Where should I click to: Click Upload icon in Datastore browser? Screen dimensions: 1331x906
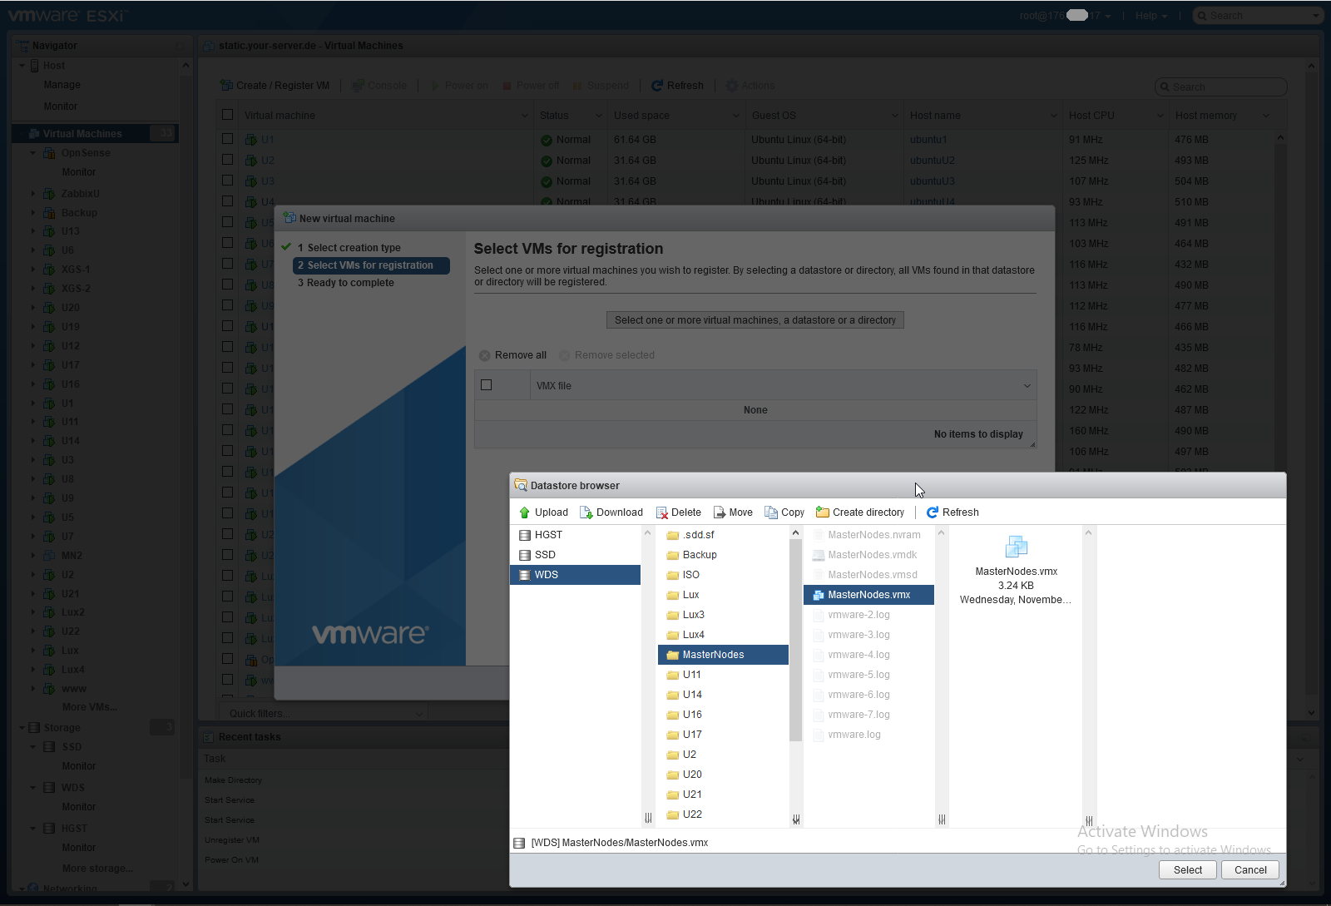click(524, 512)
